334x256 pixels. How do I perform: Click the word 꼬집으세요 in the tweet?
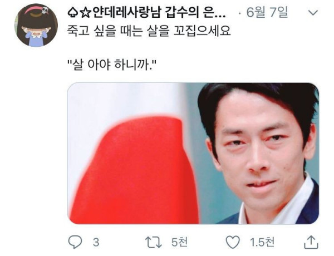coord(202,31)
